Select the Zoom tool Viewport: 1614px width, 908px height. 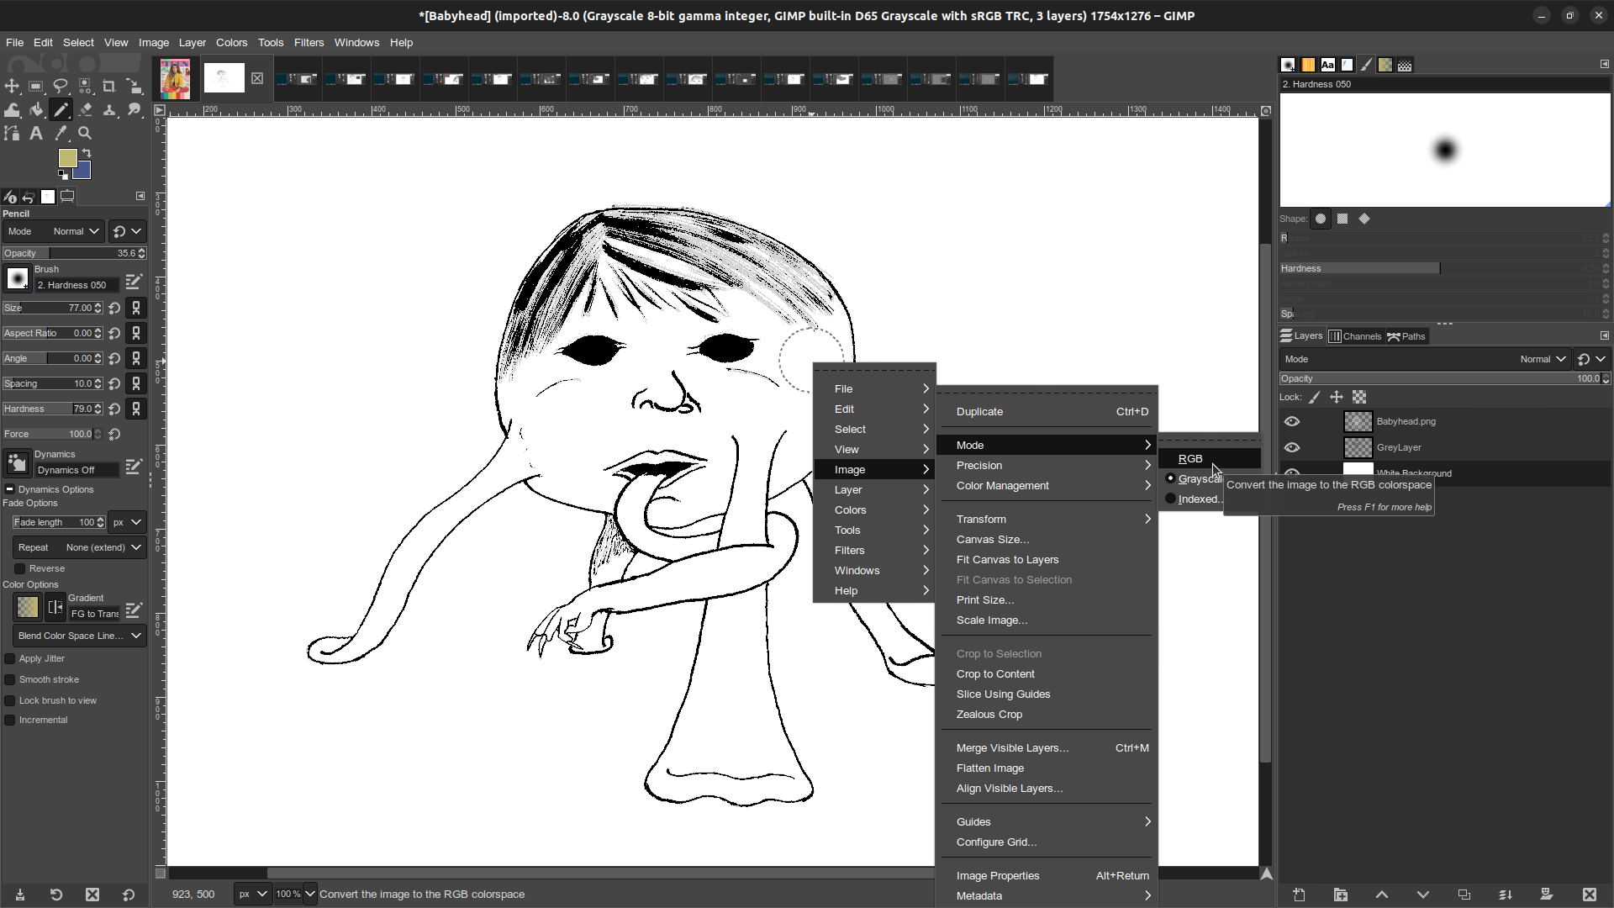click(x=85, y=133)
